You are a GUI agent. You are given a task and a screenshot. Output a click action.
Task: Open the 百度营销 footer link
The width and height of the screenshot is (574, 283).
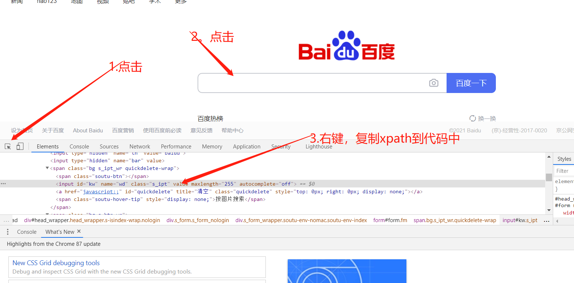[123, 131]
